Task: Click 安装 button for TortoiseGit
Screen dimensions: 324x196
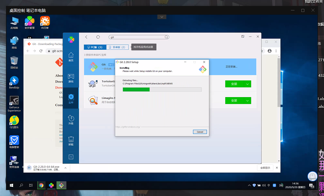Action: coord(234,84)
